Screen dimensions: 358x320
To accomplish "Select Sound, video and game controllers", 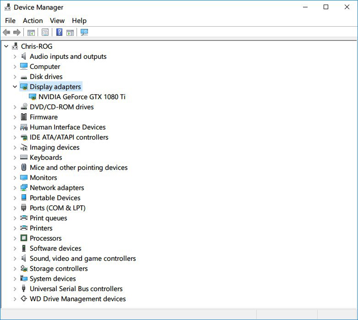I will [x=83, y=258].
